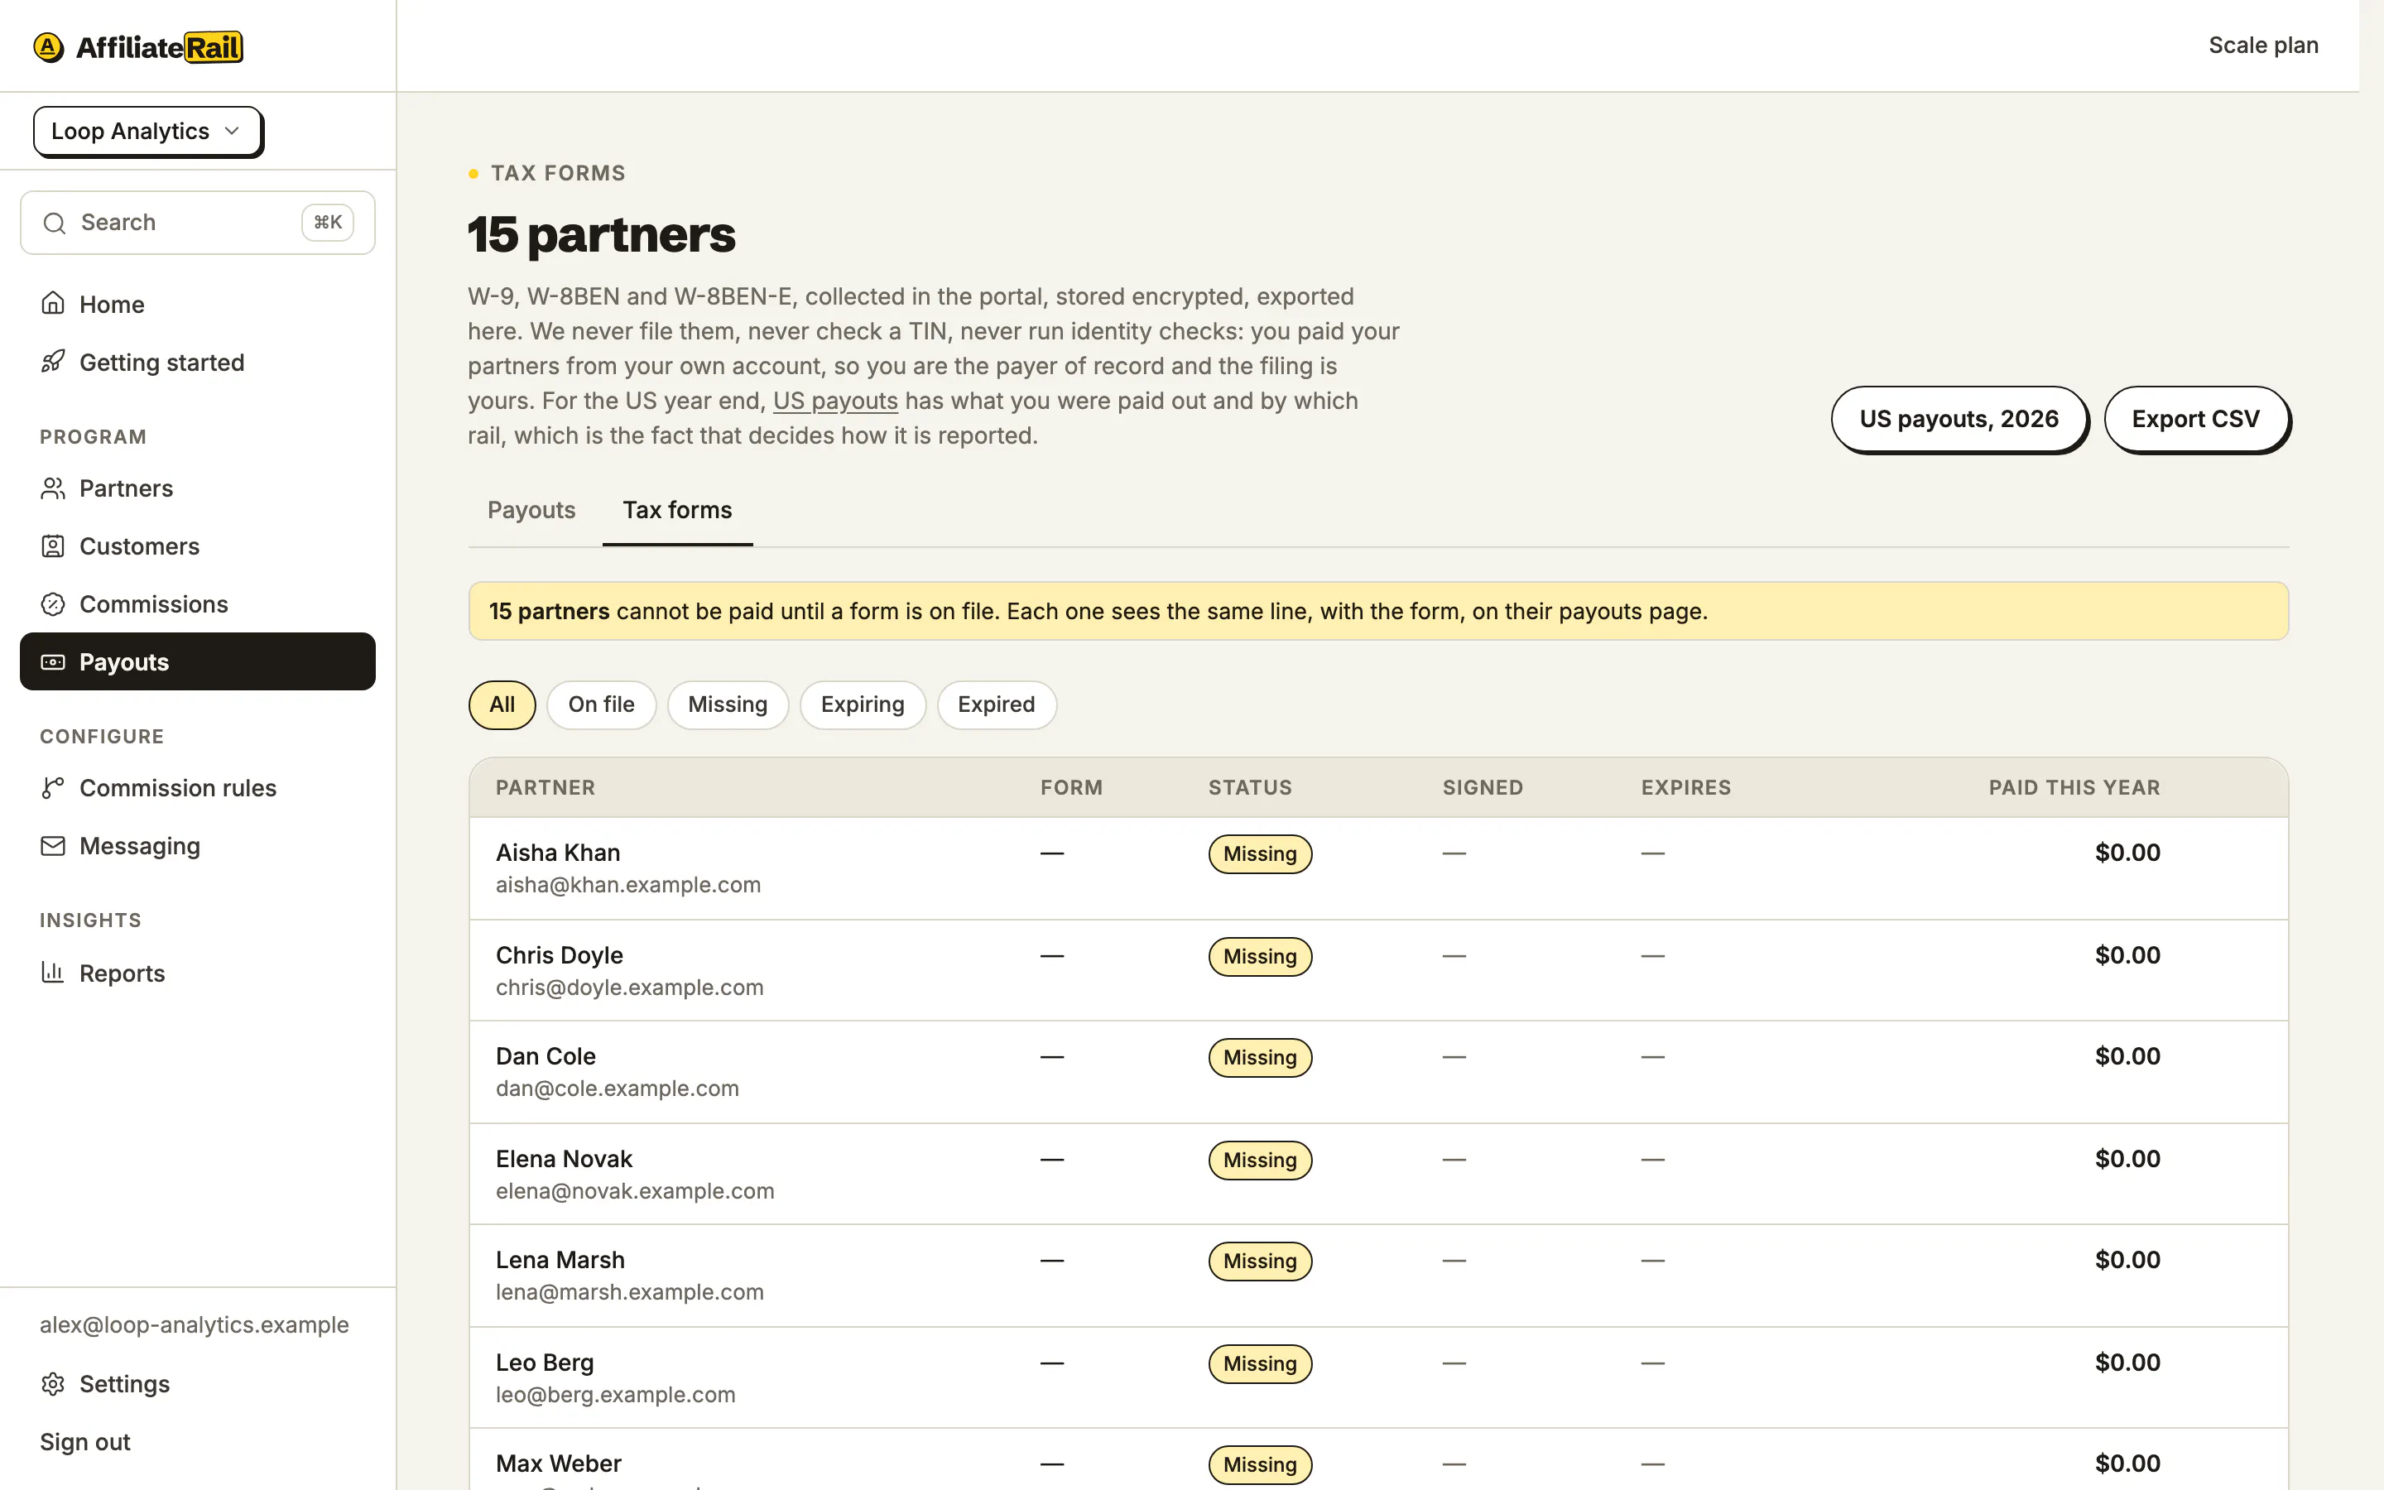
Task: Click Leo Berg partner name
Action: coord(544,1363)
